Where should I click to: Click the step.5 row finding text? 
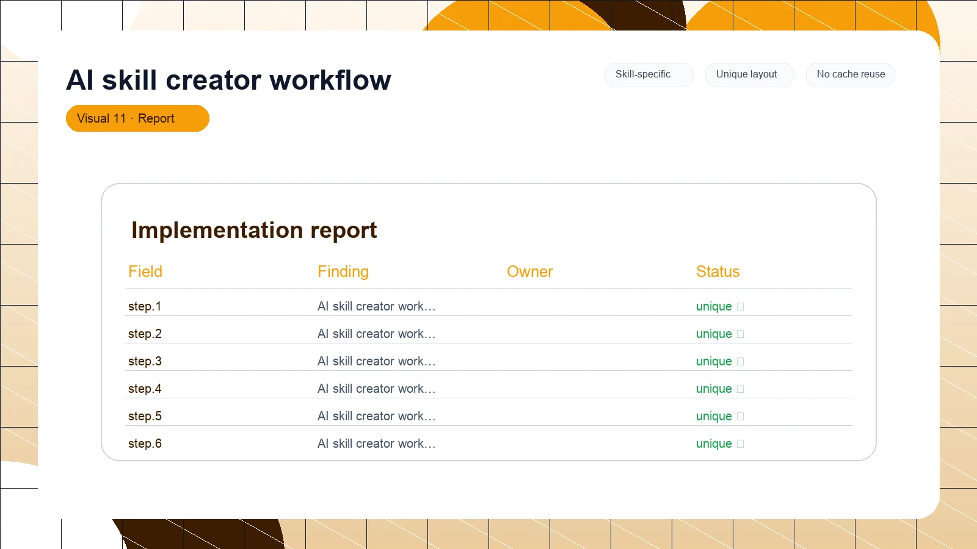tap(377, 416)
